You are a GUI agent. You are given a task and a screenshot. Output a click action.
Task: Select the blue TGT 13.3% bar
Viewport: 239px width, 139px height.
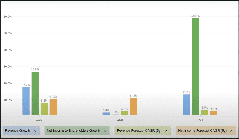click(186, 105)
